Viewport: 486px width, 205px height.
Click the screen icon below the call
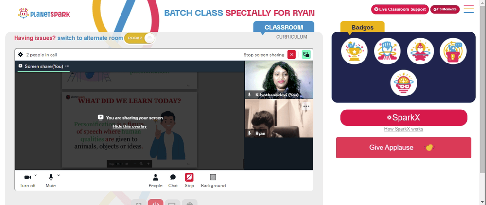coord(173,203)
